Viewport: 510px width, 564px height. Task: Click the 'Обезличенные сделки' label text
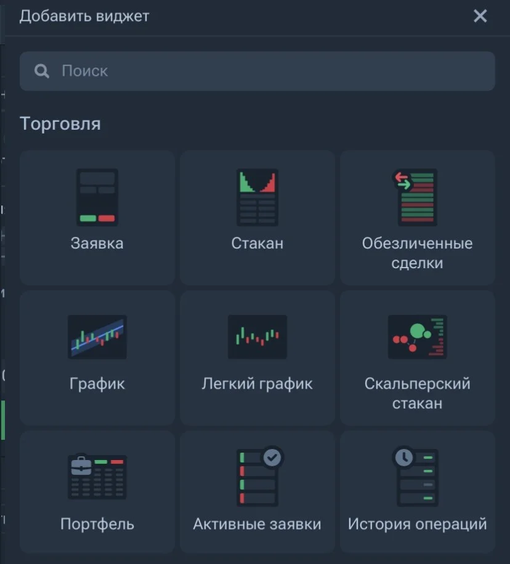click(418, 253)
